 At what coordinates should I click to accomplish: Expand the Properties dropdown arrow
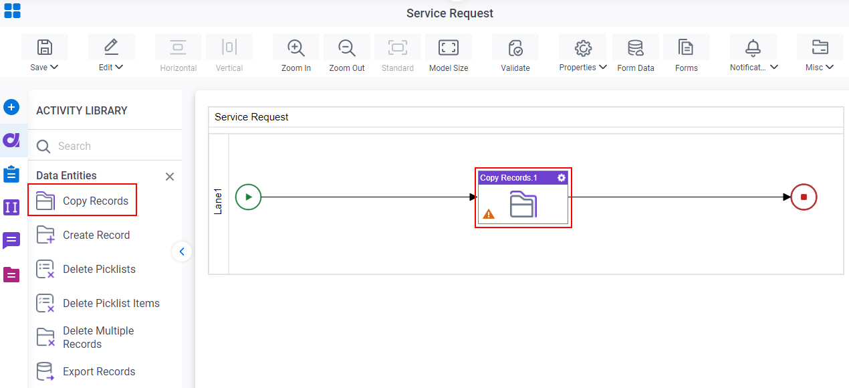coord(603,67)
